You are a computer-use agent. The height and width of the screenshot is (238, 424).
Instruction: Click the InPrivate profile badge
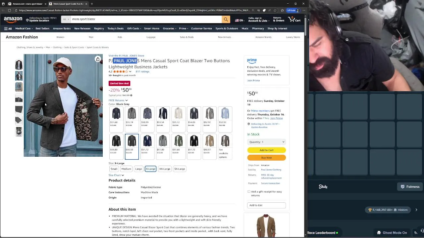pos(293,10)
